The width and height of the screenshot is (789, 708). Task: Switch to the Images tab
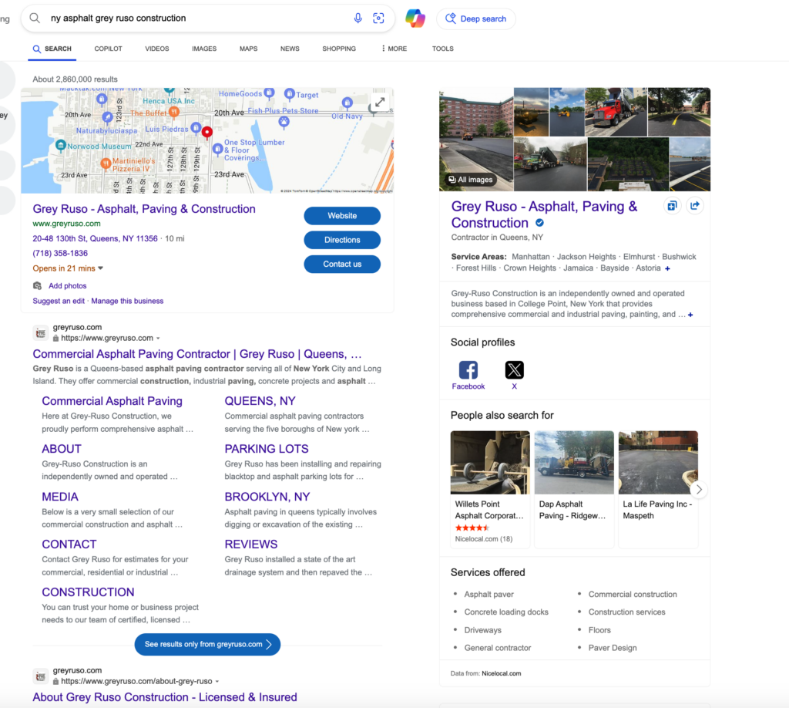coord(204,49)
